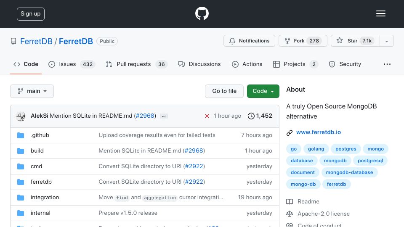
Task: Open the Pull requests tab
Action: [x=136, y=64]
